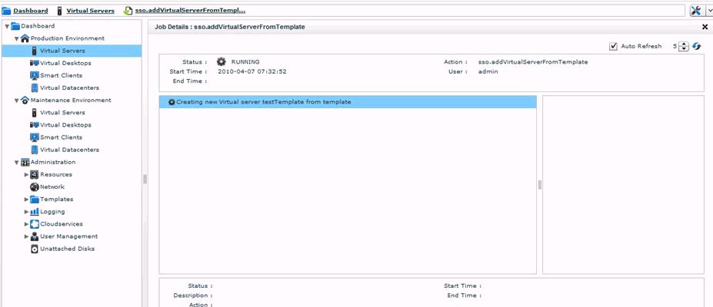Screen dimensions: 713x307
Task: Expand the User Management node
Action: [26, 236]
